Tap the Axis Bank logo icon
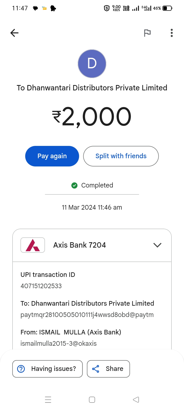The height and width of the screenshot is (411, 184). [33, 245]
